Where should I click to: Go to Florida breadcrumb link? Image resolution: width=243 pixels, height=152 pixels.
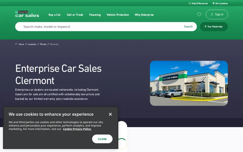pyautogui.click(x=43, y=44)
